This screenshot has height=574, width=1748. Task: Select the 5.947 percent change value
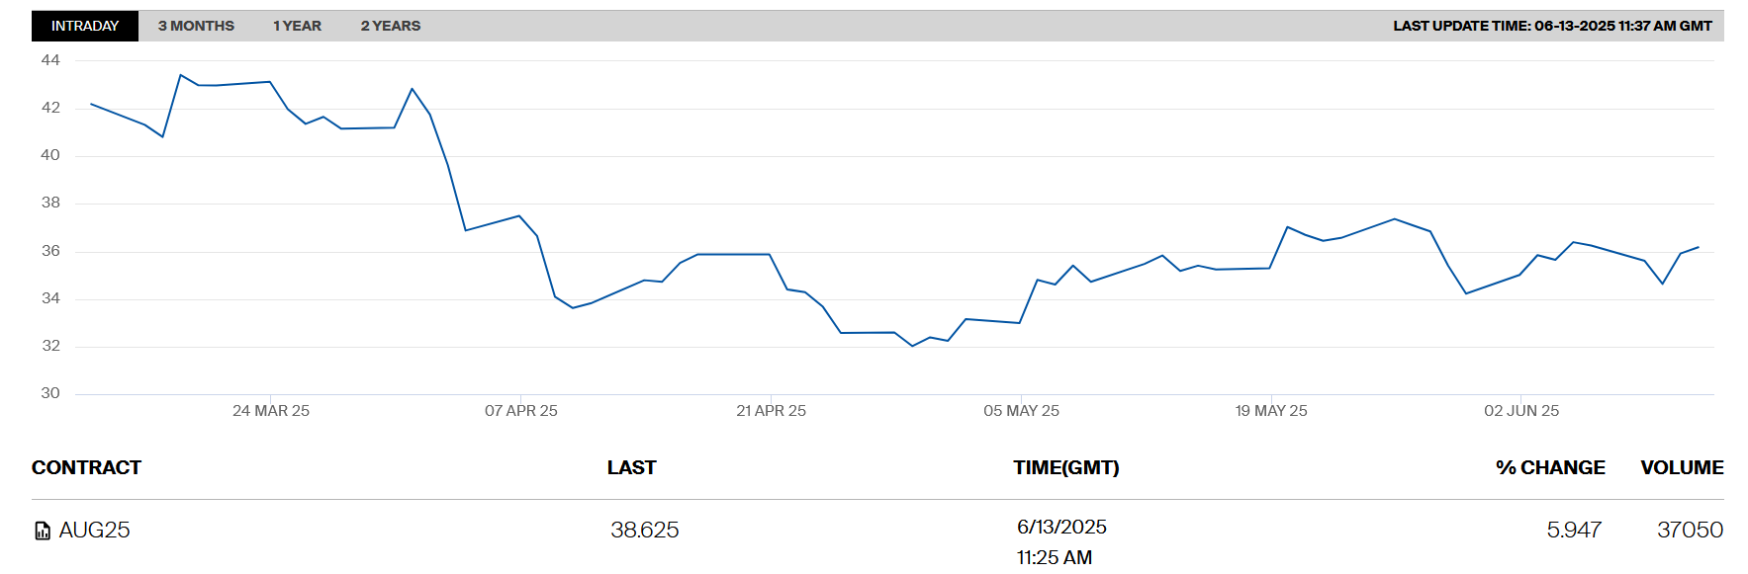tap(1573, 531)
